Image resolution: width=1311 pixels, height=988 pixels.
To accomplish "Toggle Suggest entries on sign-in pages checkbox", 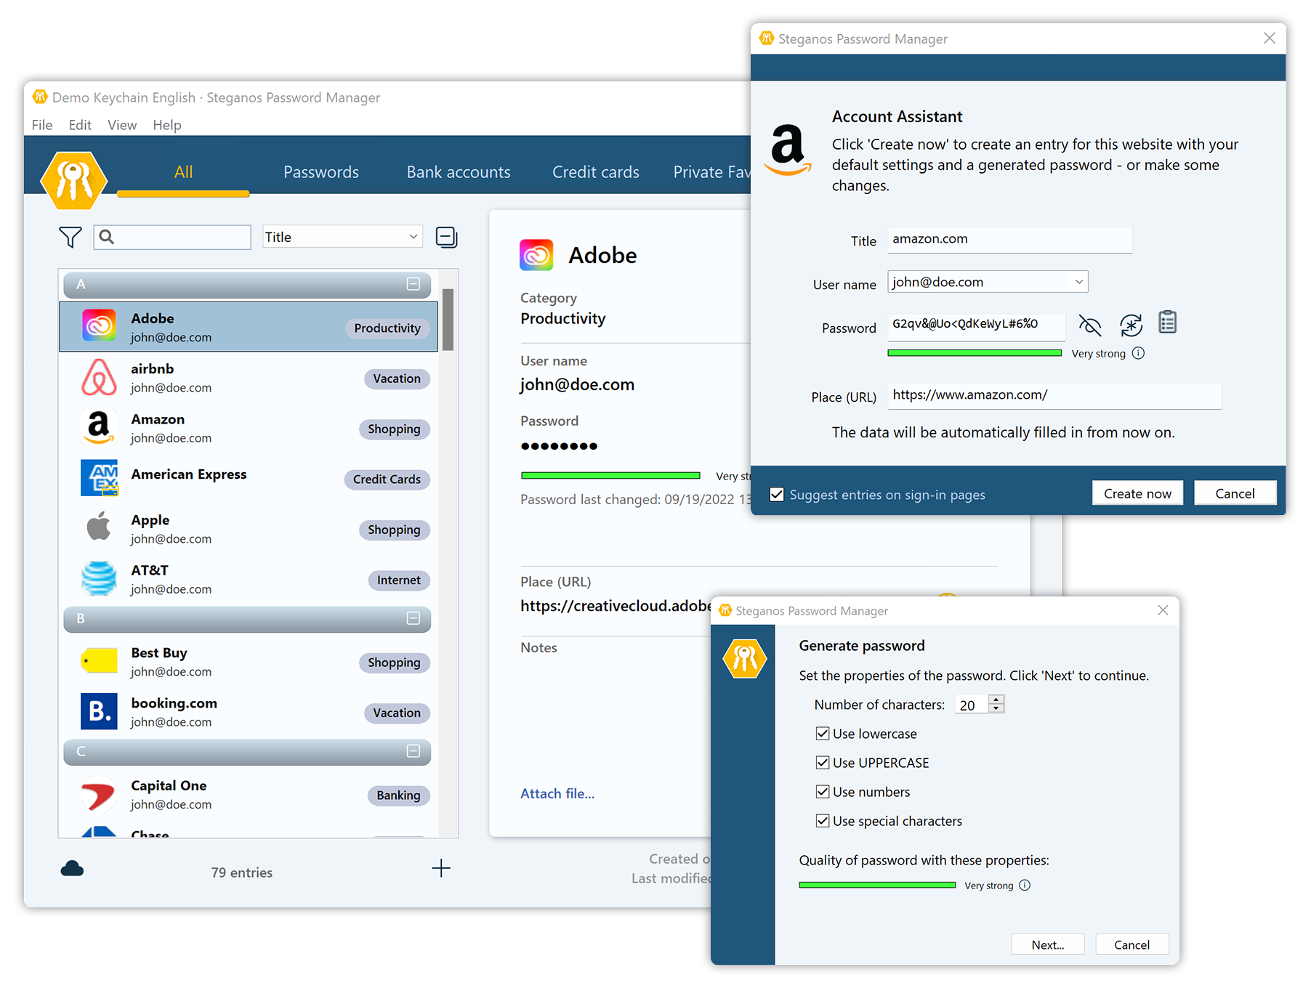I will pyautogui.click(x=777, y=495).
